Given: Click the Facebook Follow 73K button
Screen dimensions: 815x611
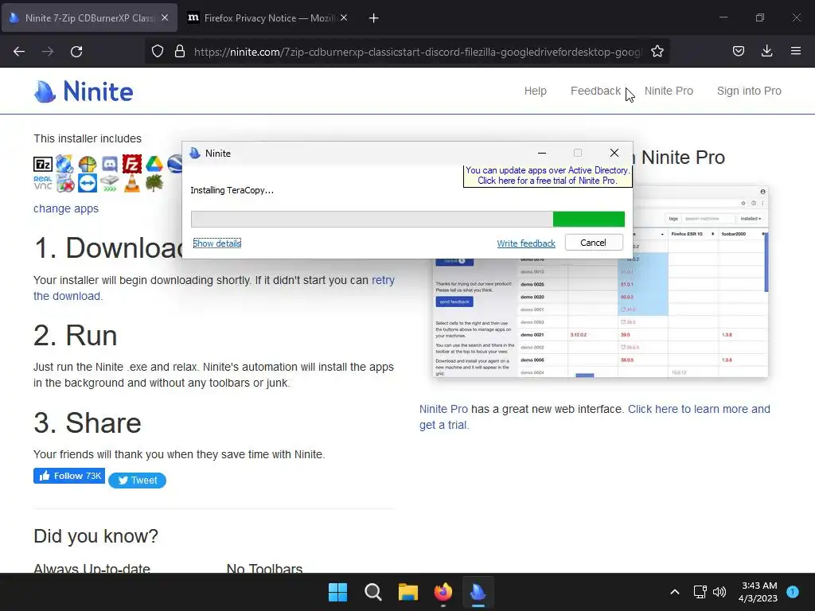Looking at the screenshot, I should coord(69,476).
